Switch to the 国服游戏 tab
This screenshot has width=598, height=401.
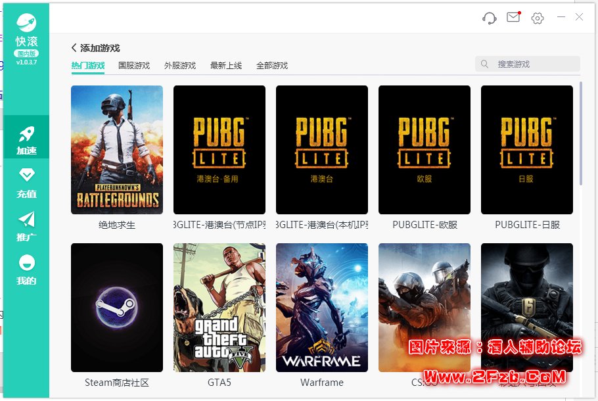point(134,66)
